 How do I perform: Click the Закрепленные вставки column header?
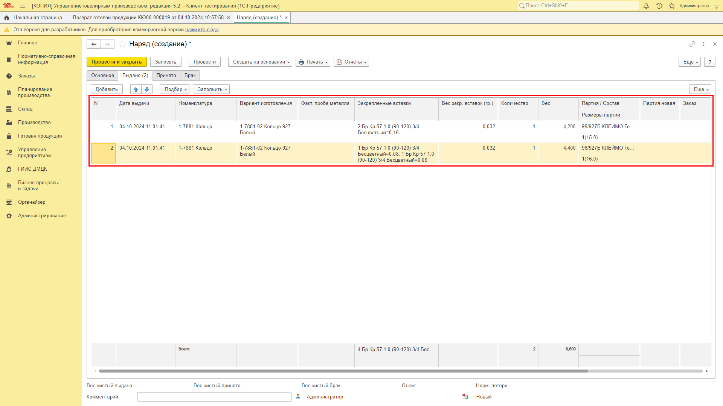[396, 109]
